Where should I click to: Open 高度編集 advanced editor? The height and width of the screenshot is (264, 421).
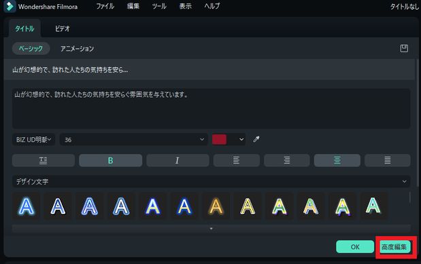pos(394,247)
